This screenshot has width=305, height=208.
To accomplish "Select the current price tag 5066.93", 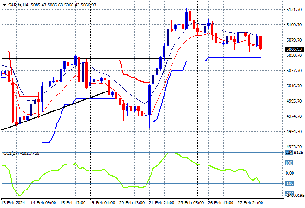I will click(x=294, y=49).
